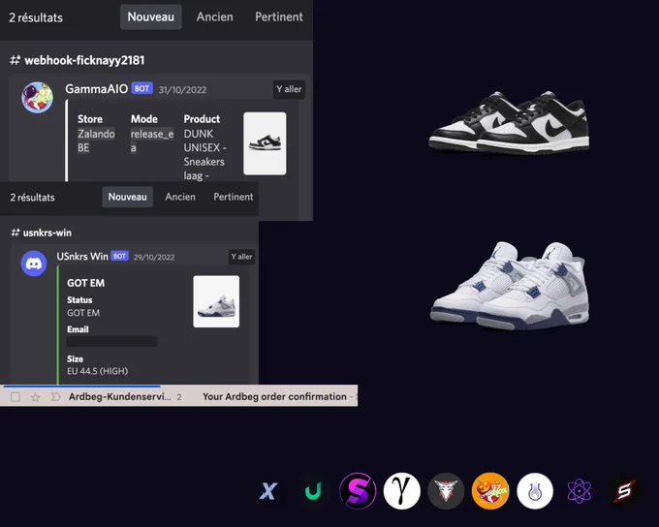The height and width of the screenshot is (527, 659).
Task: Switch to Pertinent tab in lower results
Action: point(234,197)
